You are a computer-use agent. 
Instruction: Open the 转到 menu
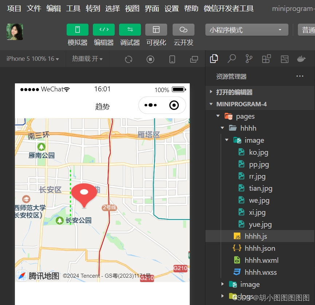[93, 8]
